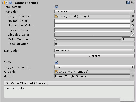
Task: Uncheck the Interactable checkbox
Action: (56, 7)
